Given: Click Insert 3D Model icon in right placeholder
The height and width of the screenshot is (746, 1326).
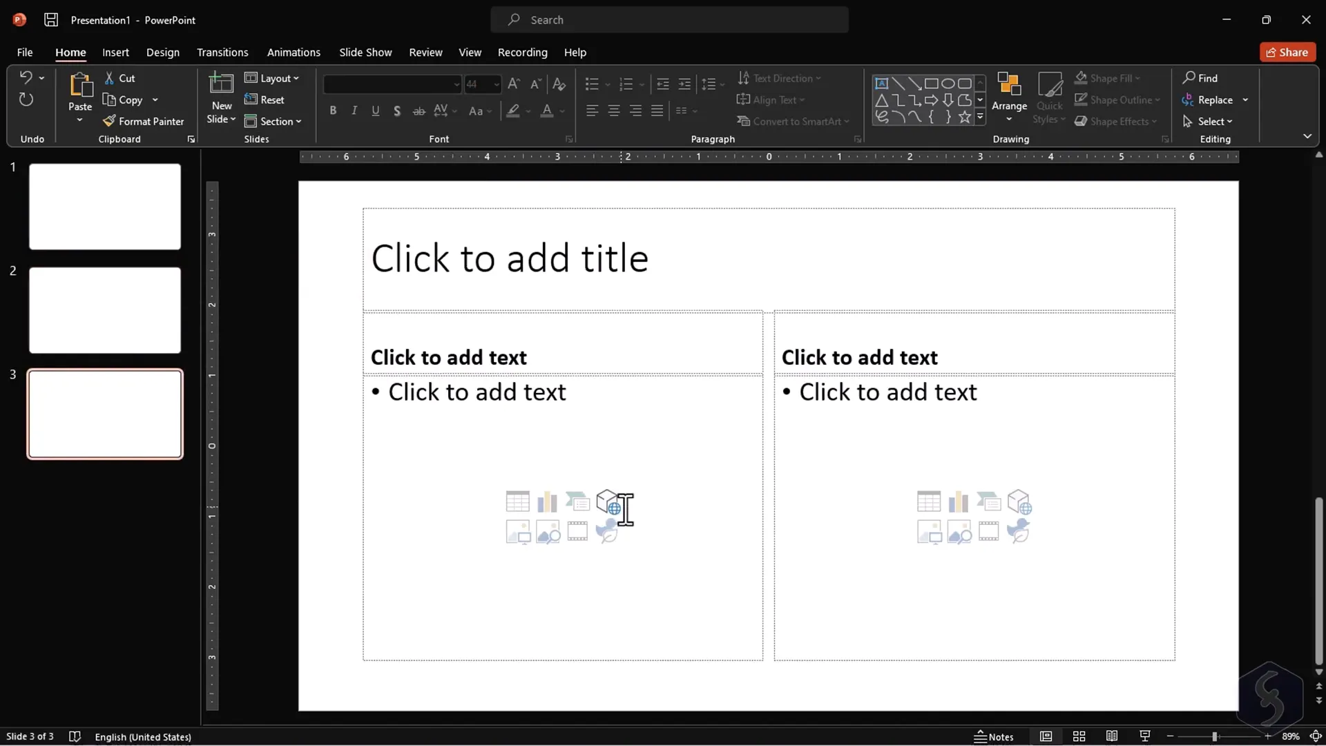Looking at the screenshot, I should point(1019,502).
